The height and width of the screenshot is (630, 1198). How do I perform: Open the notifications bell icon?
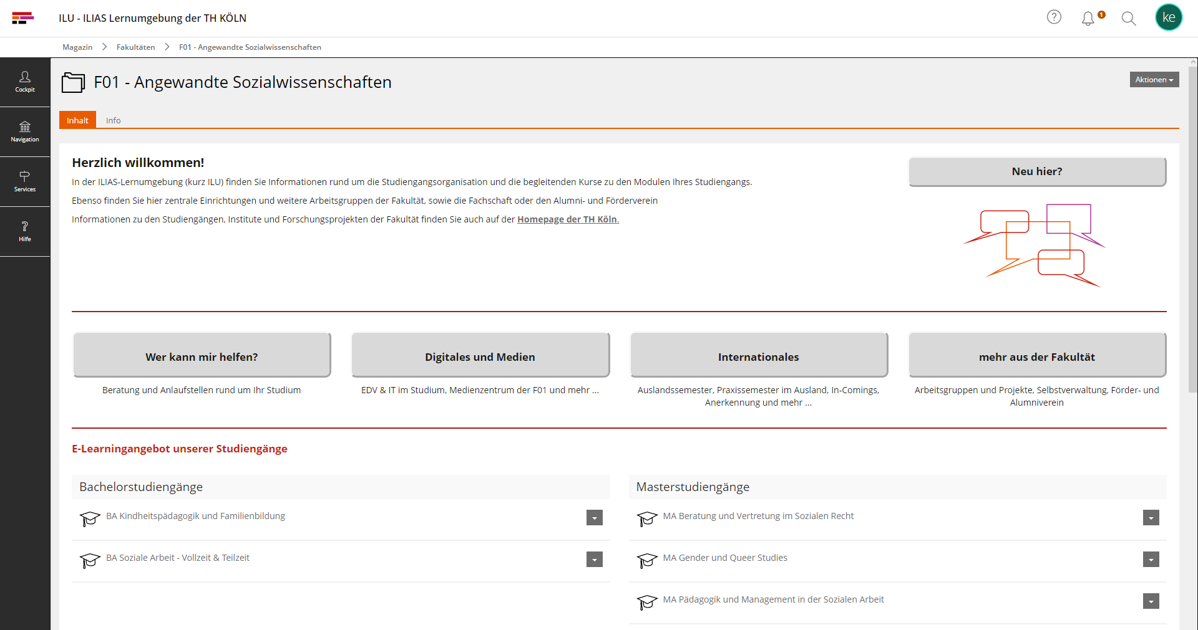(1088, 18)
